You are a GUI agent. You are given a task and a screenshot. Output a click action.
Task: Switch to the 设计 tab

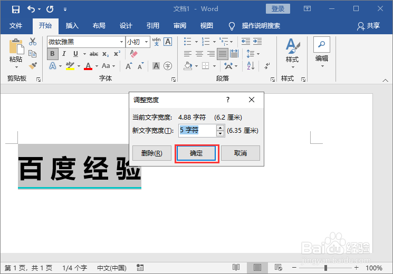(126, 25)
